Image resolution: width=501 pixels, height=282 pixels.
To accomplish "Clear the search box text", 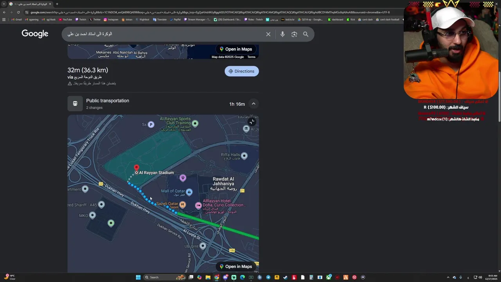I will point(268,34).
